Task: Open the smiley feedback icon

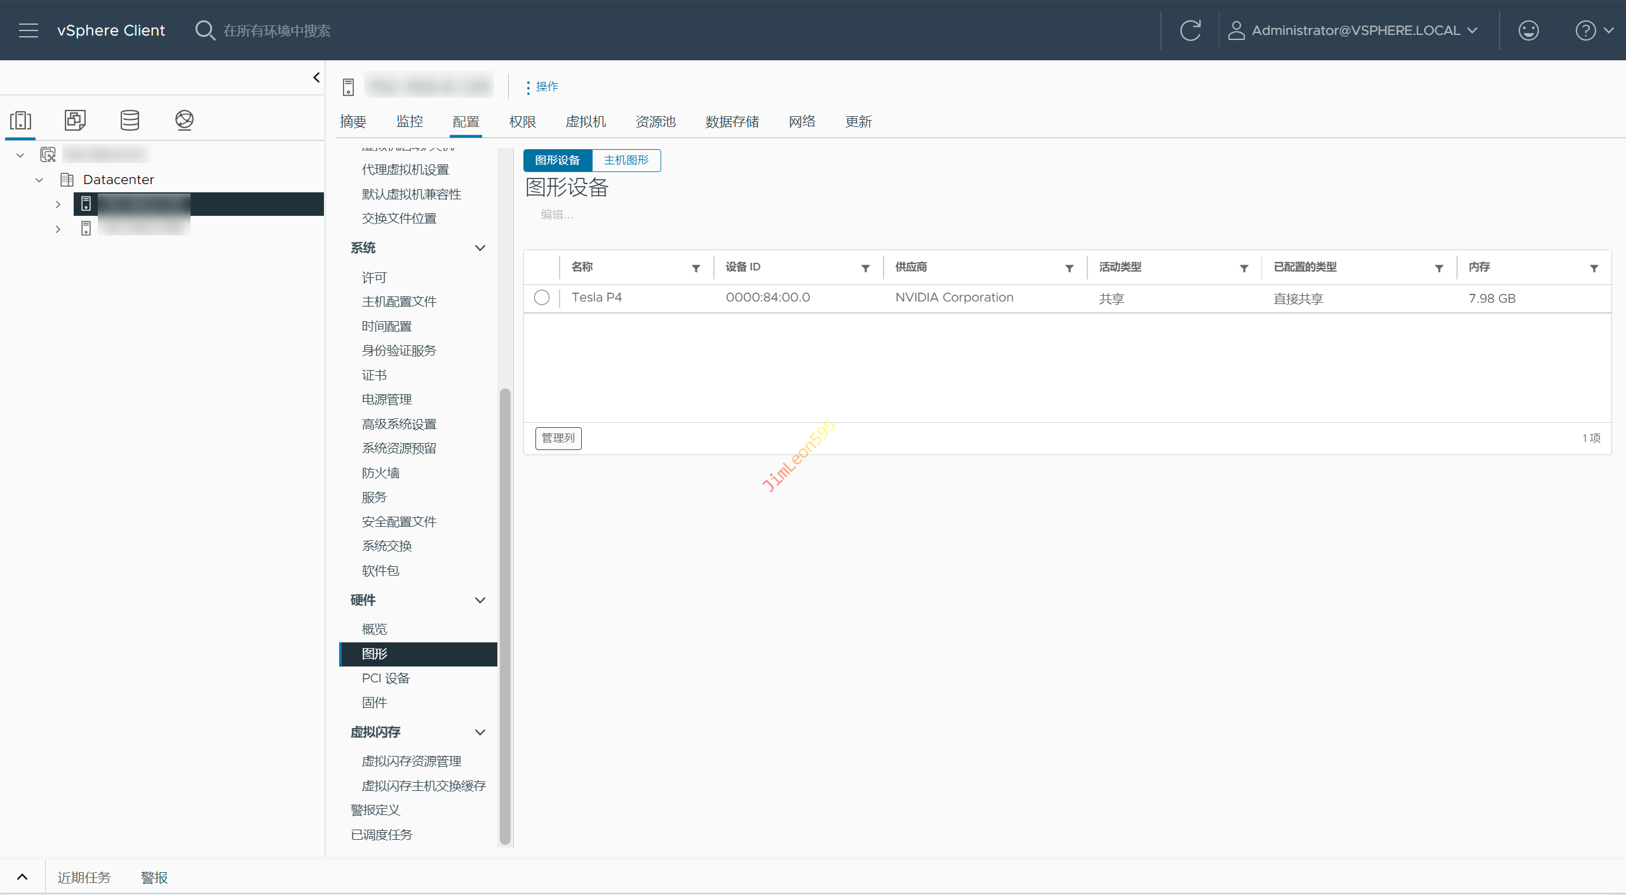Action: click(x=1528, y=30)
